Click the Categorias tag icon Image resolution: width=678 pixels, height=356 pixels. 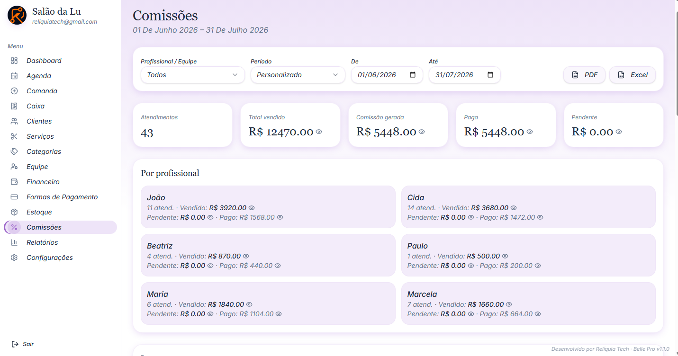(14, 151)
